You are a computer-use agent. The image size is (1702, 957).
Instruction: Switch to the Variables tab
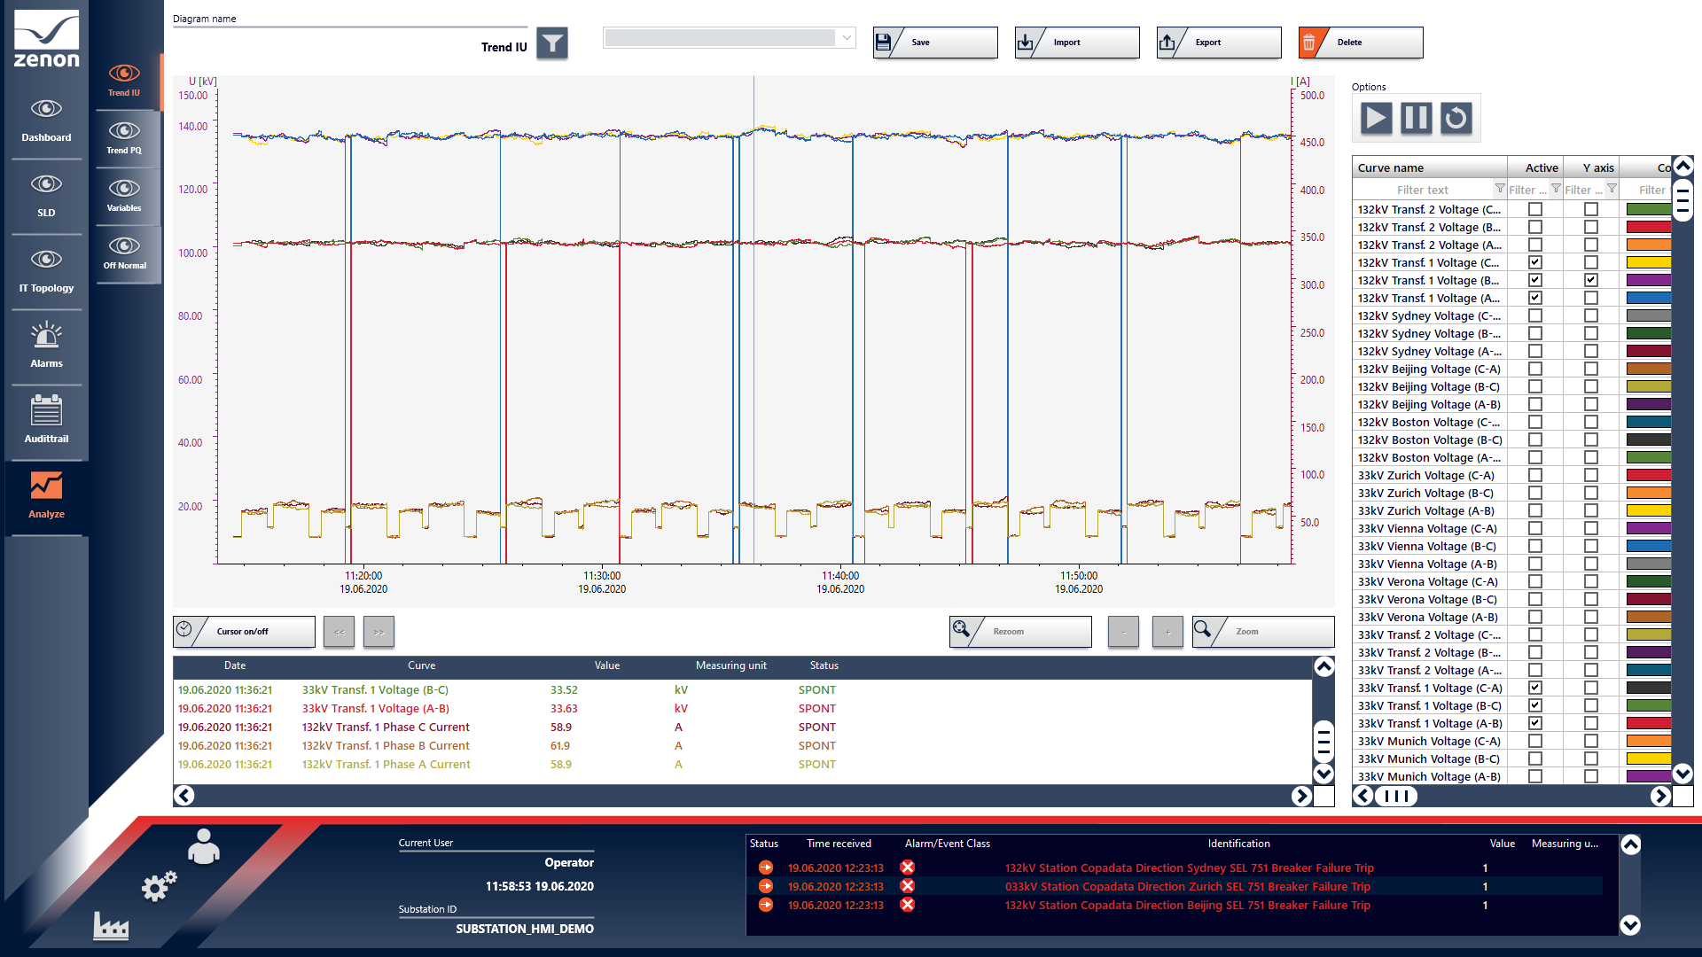(x=124, y=195)
